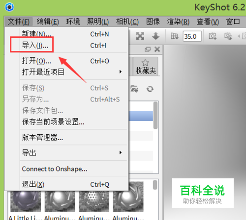Click the import folder icon in library
This screenshot has width=246, height=220.
pos(134,89)
